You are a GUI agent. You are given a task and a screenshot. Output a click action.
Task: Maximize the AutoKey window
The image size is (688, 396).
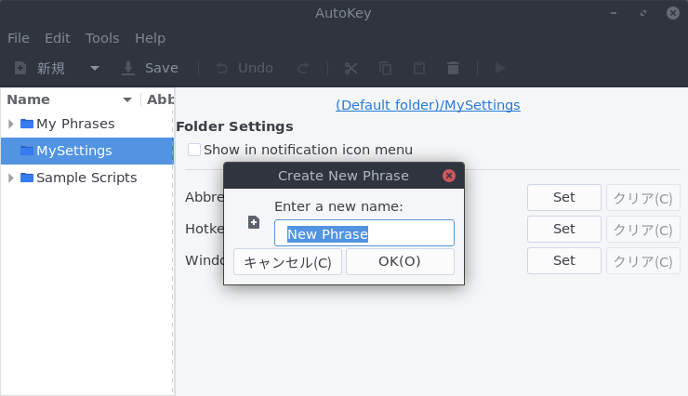[x=643, y=13]
